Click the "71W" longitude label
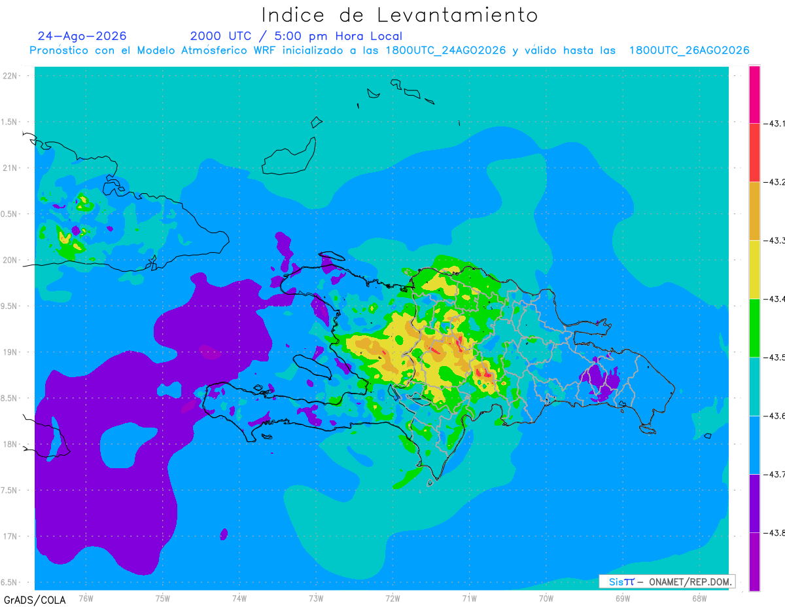 (469, 598)
